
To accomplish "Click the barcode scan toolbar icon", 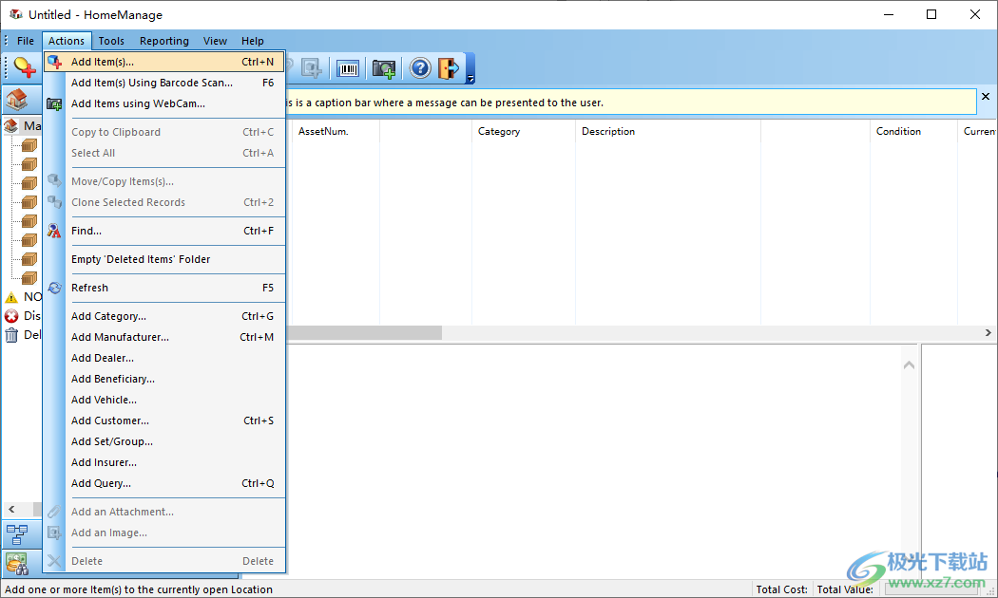I will coord(348,68).
